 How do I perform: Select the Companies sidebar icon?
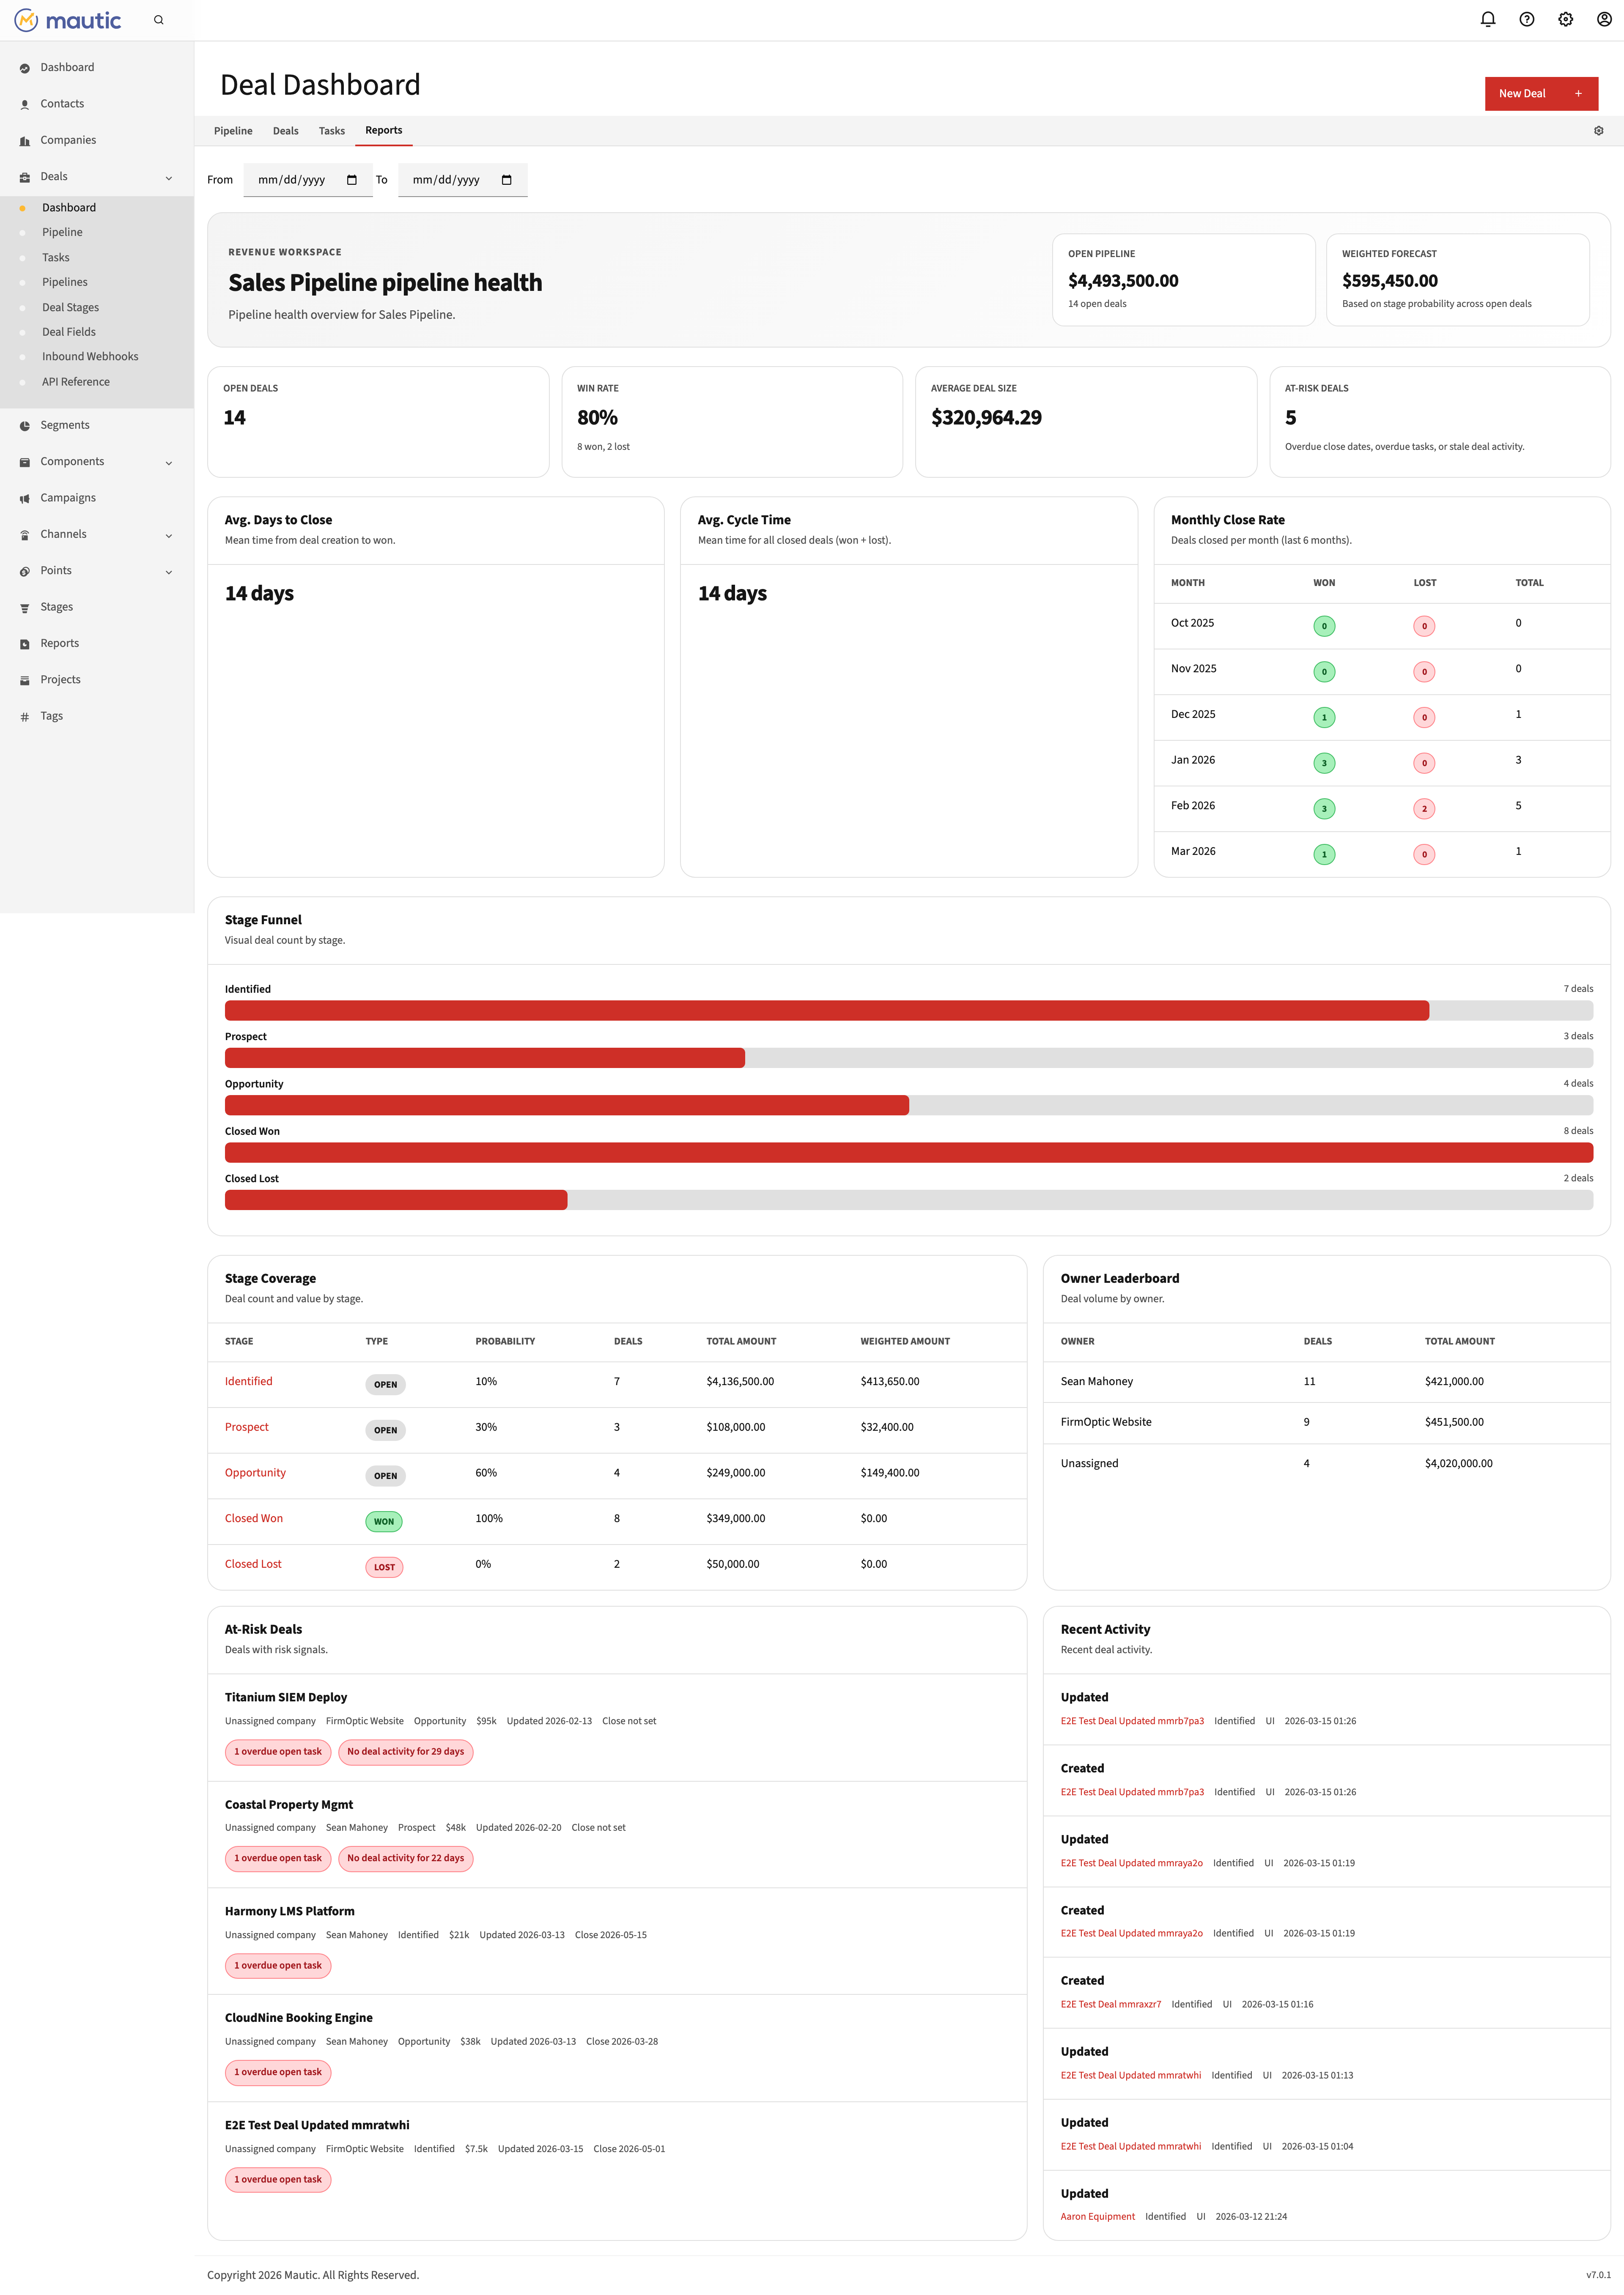25,140
